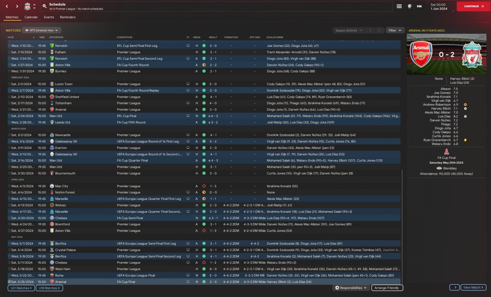The image size is (491, 297).
Task: Open the WTS Schedule View dropdown
Action: [x=41, y=30]
